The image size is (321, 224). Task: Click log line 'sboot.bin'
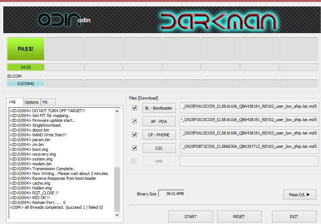point(29,130)
